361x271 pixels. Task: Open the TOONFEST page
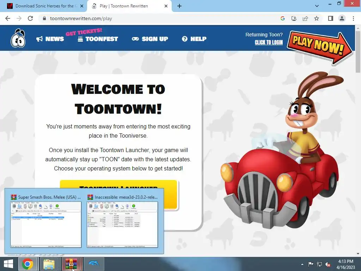[x=98, y=39]
